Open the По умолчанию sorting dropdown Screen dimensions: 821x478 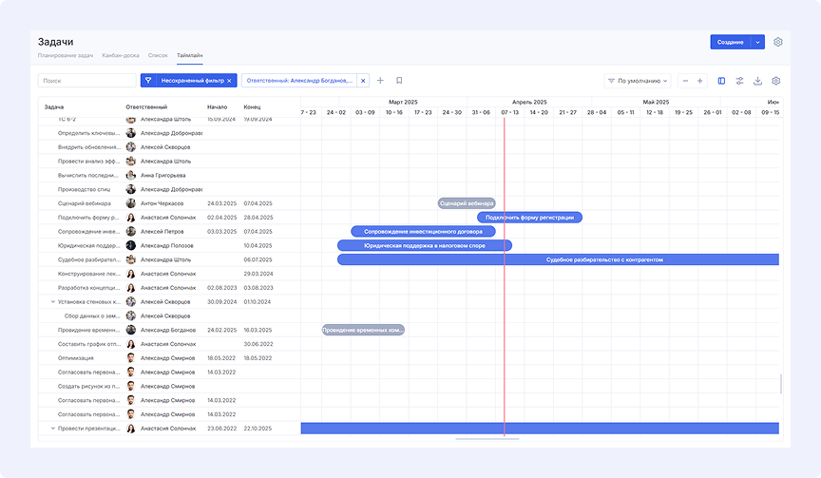tap(638, 81)
